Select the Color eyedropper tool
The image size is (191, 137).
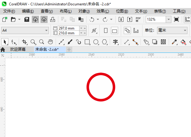point(174,42)
